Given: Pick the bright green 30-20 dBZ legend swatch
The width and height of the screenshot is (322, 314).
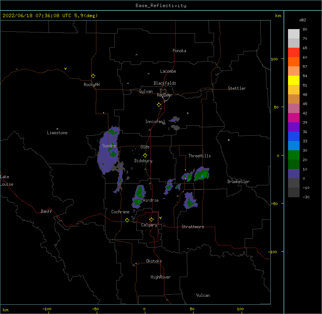Looking at the screenshot, I should (294, 155).
